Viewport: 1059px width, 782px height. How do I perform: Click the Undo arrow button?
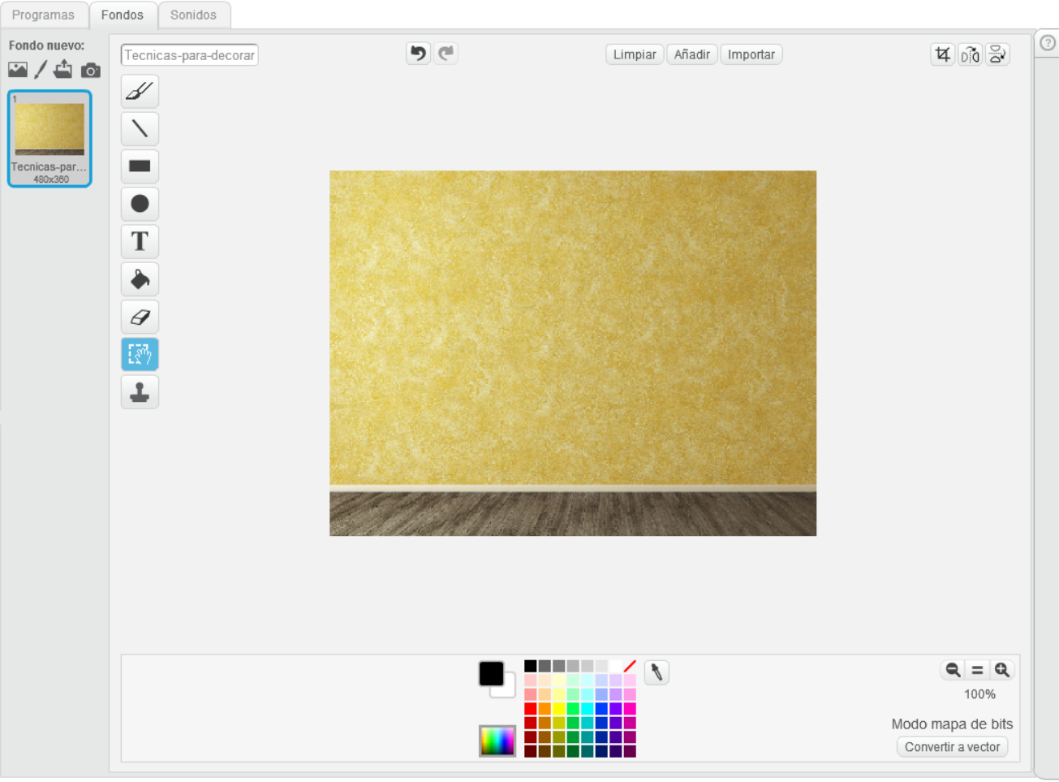tap(418, 54)
